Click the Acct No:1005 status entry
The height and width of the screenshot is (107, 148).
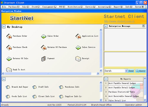(x=54, y=105)
